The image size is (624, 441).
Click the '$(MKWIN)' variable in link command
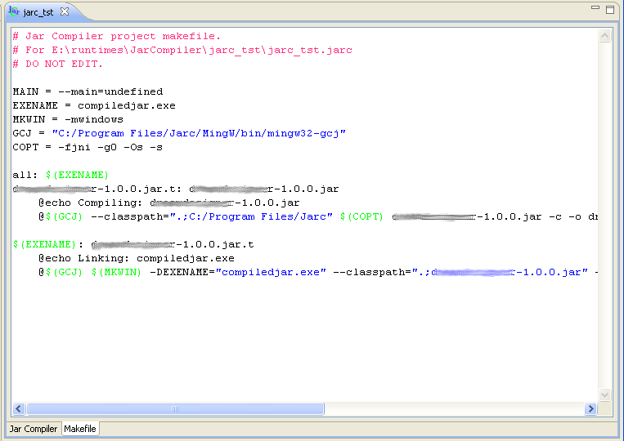(116, 273)
